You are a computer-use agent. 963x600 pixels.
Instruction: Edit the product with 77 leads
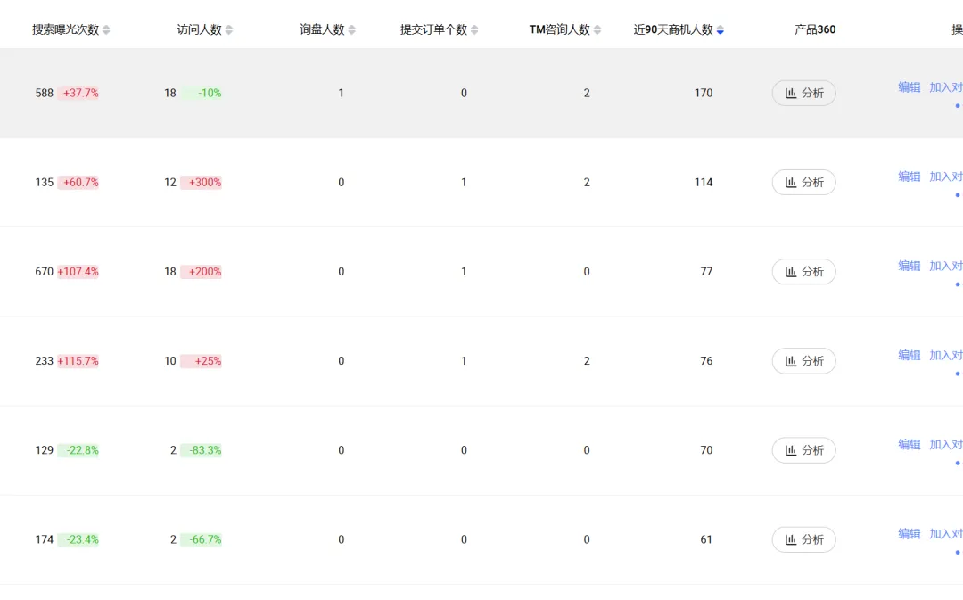(x=909, y=266)
